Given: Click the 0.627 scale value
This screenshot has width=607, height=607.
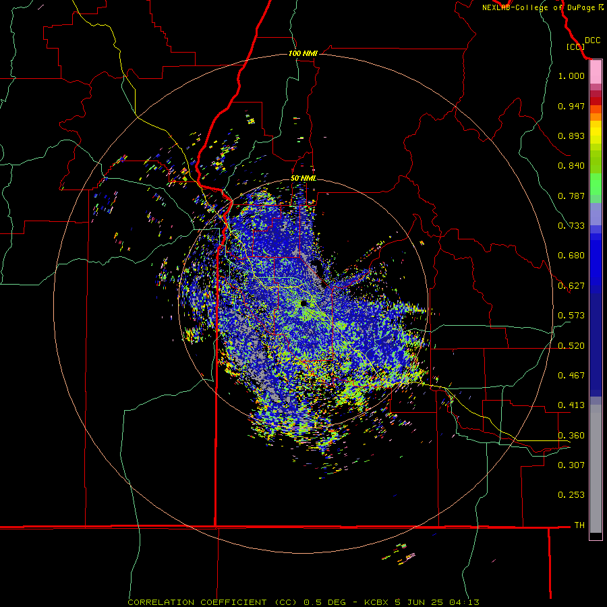Looking at the screenshot, I should click(571, 286).
